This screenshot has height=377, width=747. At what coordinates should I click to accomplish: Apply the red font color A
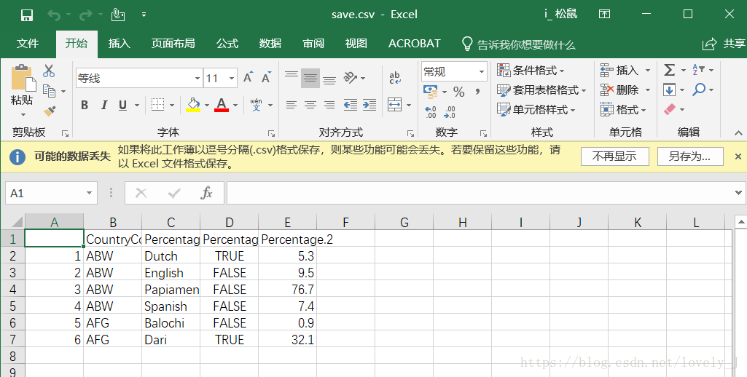pos(222,106)
